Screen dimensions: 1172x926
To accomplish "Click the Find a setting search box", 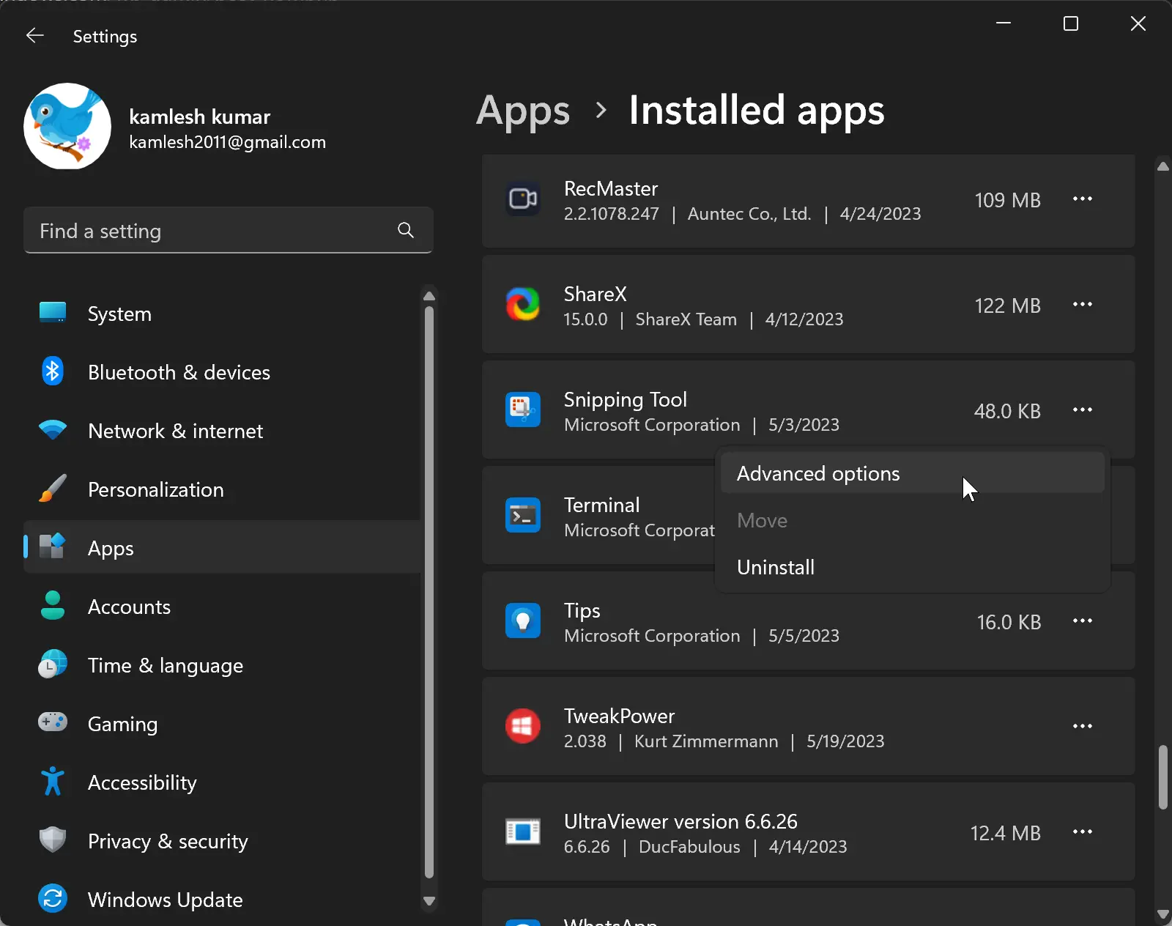I will 229,231.
